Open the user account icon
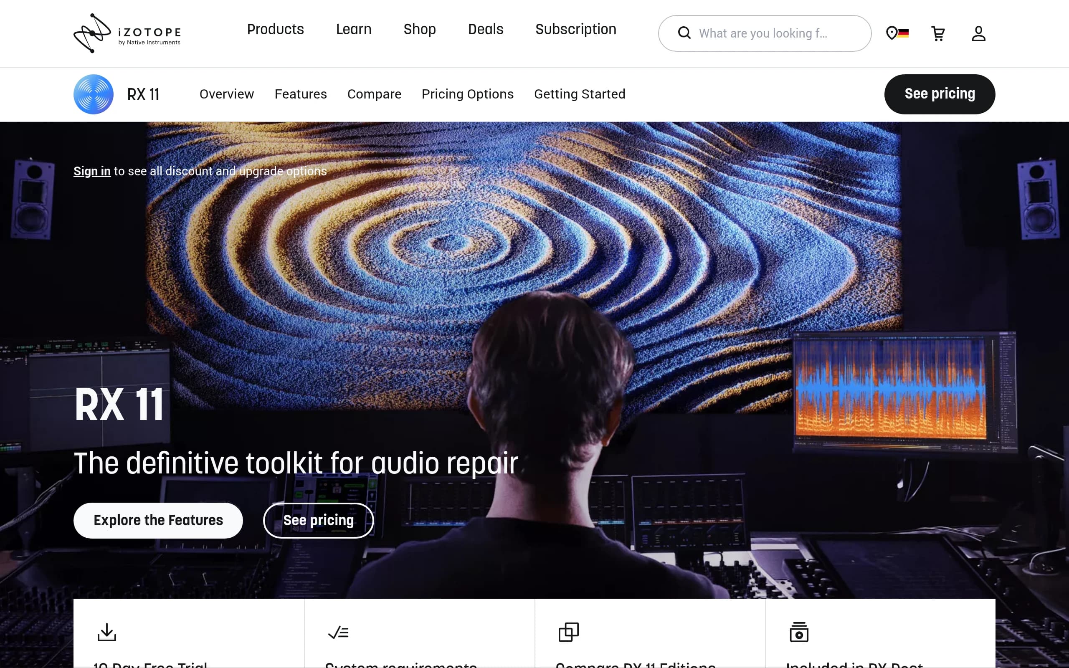The image size is (1069, 668). click(978, 33)
